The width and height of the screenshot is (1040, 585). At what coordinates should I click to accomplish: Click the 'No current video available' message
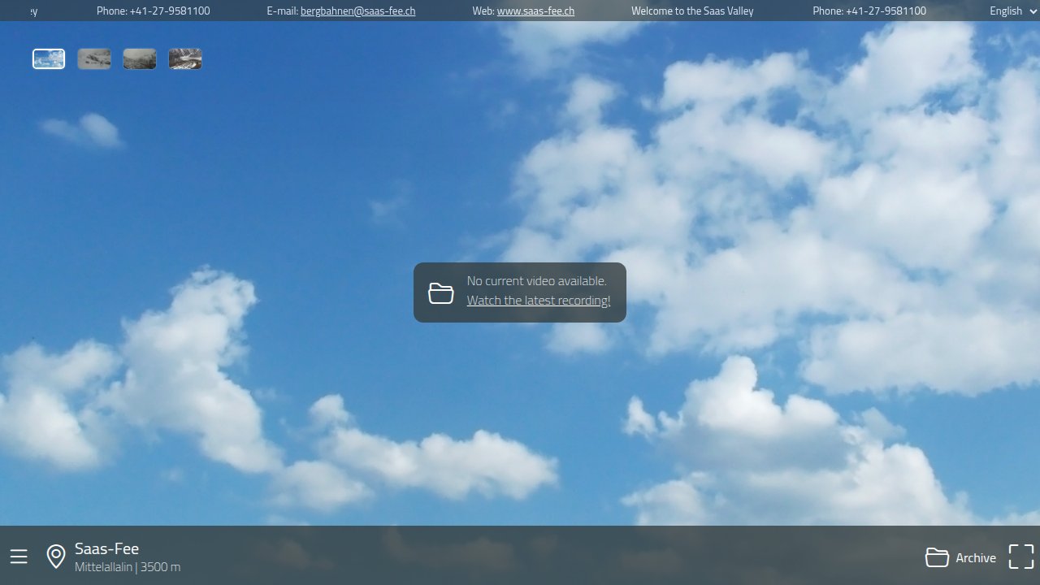pos(536,281)
